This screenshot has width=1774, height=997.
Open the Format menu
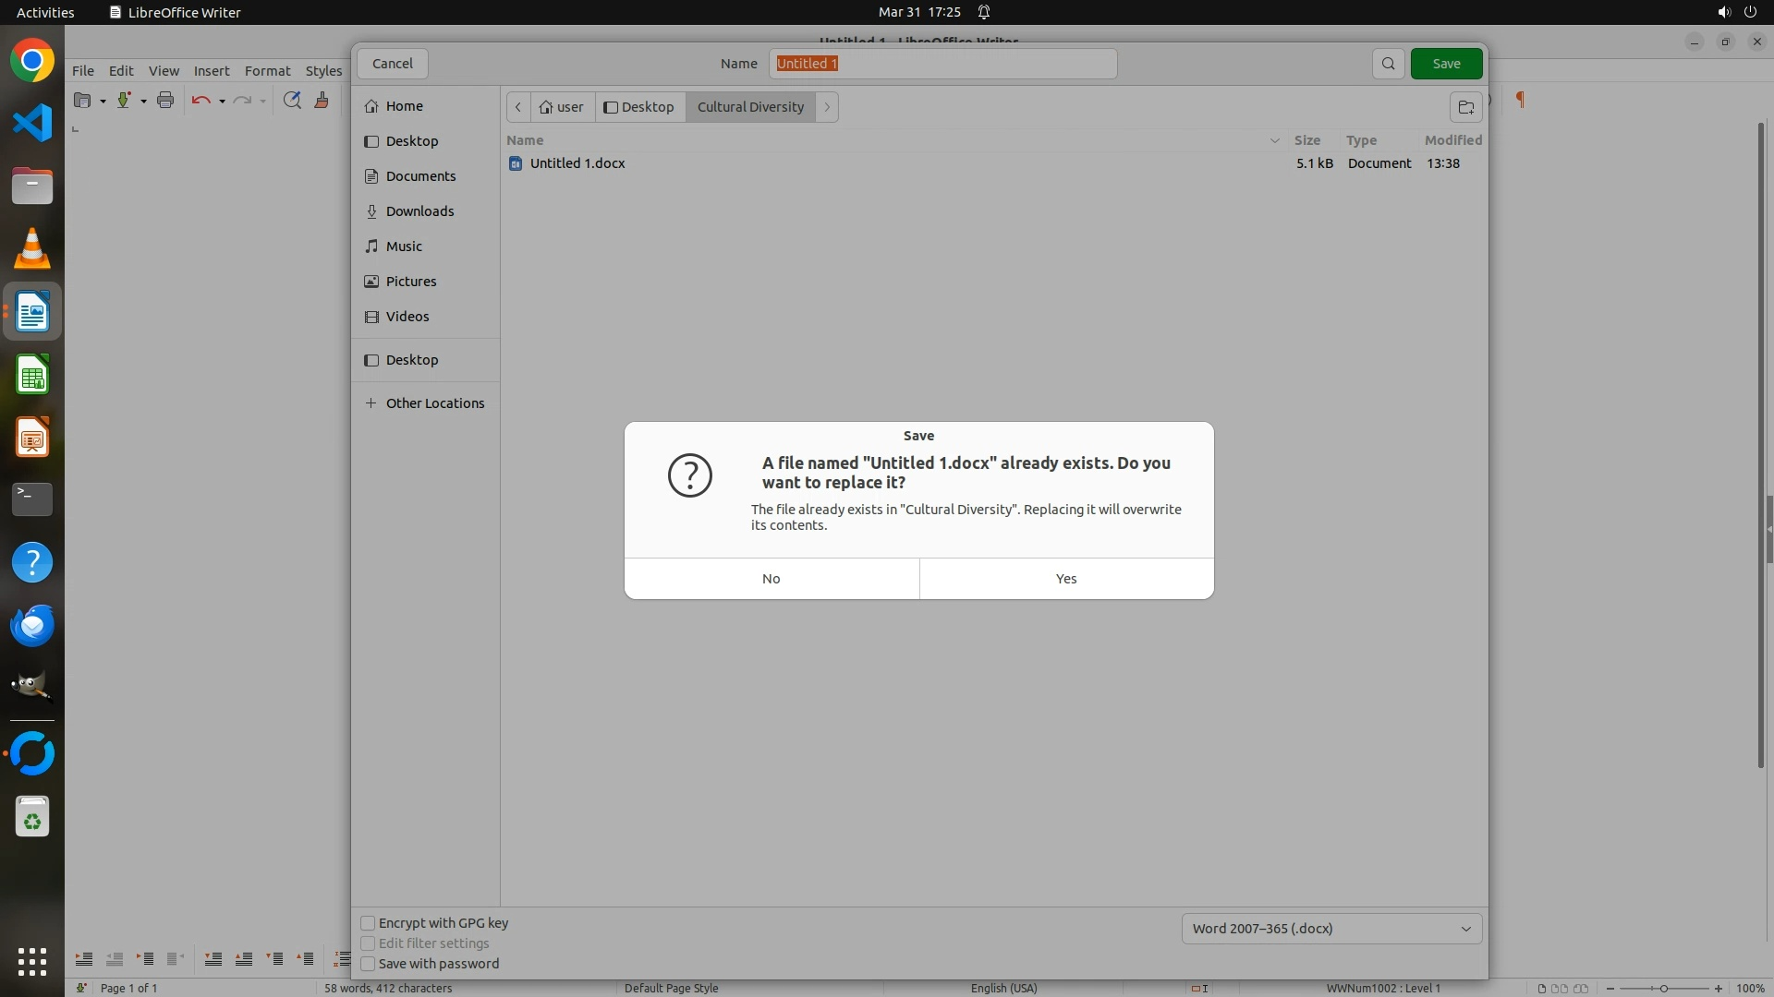[x=267, y=71]
